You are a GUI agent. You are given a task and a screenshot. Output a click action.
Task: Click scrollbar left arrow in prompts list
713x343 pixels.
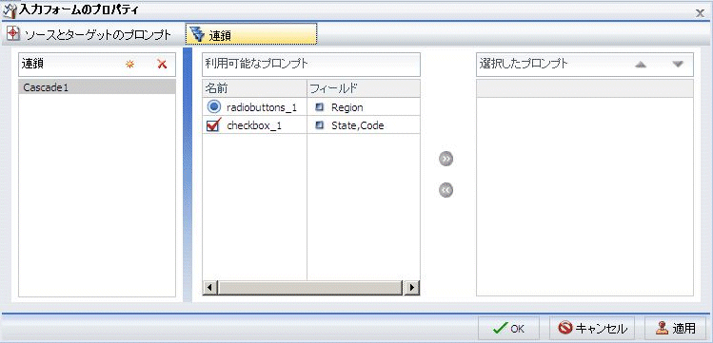(209, 287)
